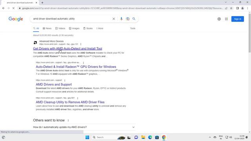The width and height of the screenshot is (251, 141).
Task: Open AMD Cleanup Utility to Remove Driver Files
Action: tap(70, 102)
